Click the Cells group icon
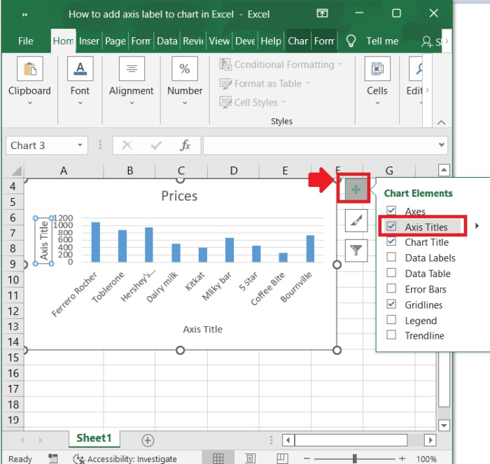 (x=377, y=69)
